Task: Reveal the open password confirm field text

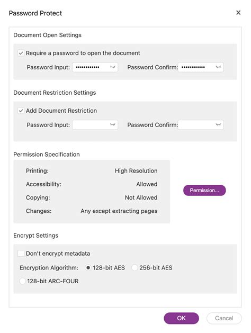Action: click(218, 67)
